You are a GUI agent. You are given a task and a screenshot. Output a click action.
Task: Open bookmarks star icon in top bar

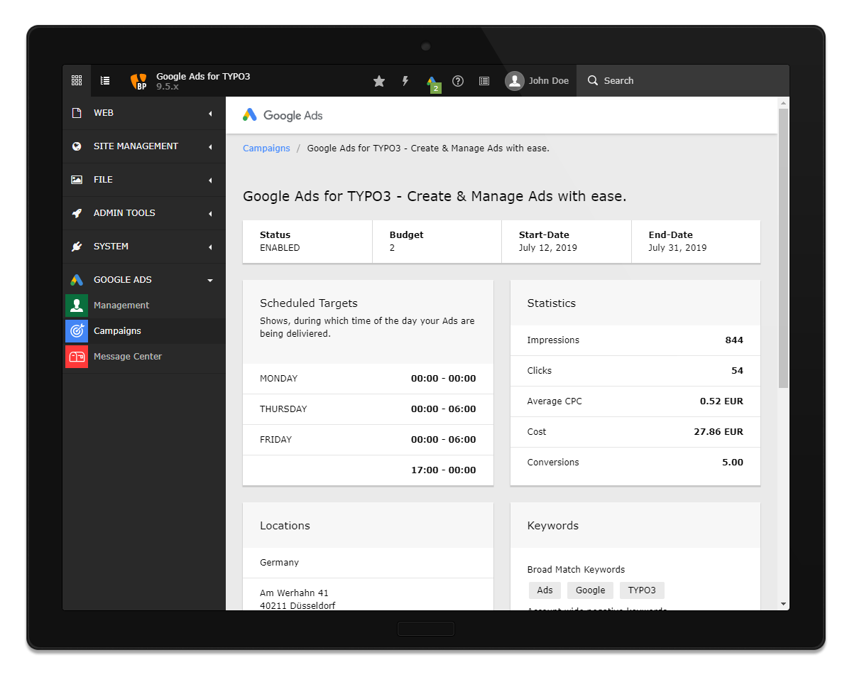tap(379, 81)
